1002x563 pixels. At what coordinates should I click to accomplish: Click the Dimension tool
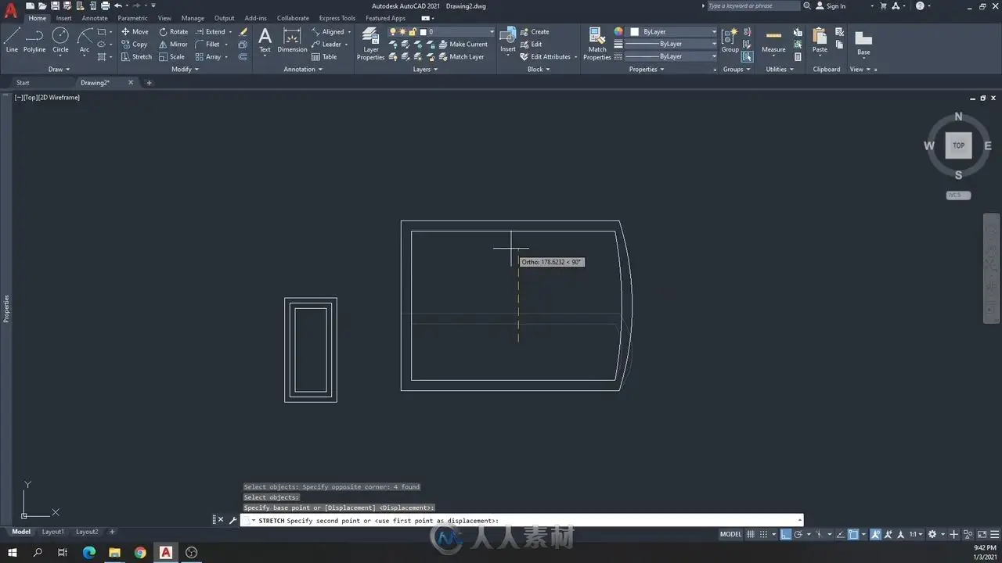tap(292, 40)
